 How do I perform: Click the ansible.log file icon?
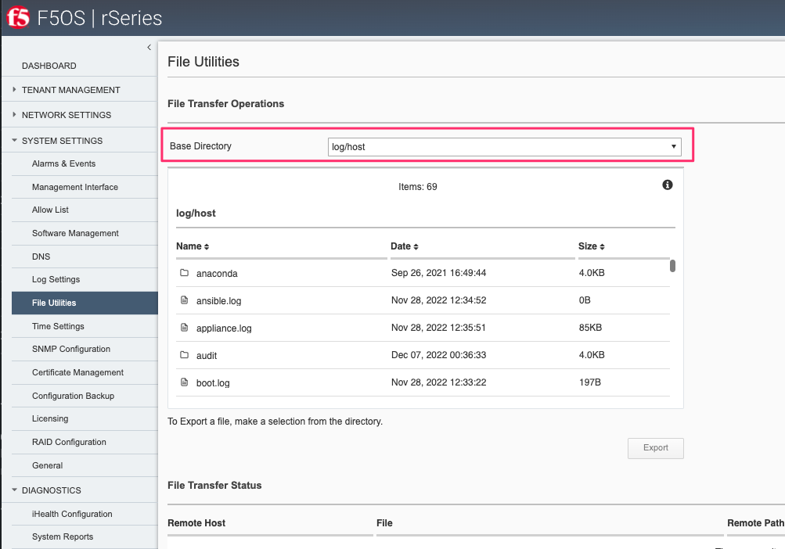184,300
